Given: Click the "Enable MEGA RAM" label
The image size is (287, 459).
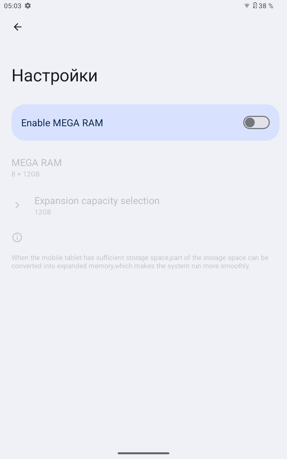Looking at the screenshot, I should [62, 123].
